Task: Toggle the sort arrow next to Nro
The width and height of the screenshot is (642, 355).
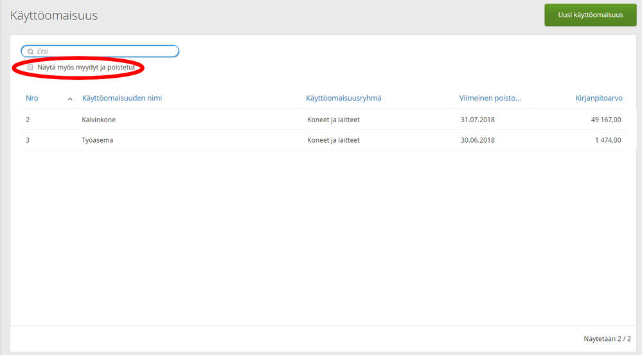Action: (70, 99)
